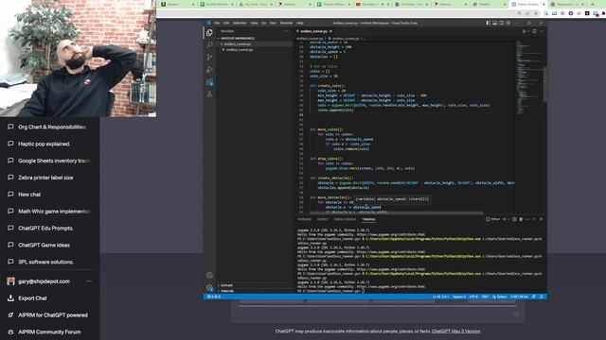Change the CRLF line ending status item
Image resolution: width=606 pixels, height=340 pixels.
(485, 297)
